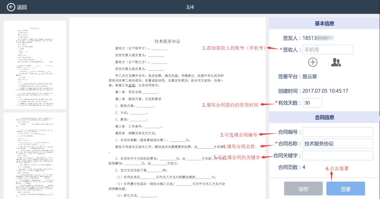Viewport: 380px width, 199px height.
Task: Click the 基本信息 section header
Action: [324, 23]
